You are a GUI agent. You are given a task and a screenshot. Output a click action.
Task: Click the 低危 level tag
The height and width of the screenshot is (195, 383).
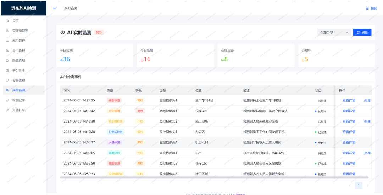point(140,132)
